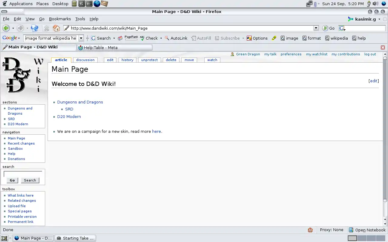Image resolution: width=388 pixels, height=242 pixels.
Task: Switch to the Help:Table - Meta tab
Action: coord(115,47)
